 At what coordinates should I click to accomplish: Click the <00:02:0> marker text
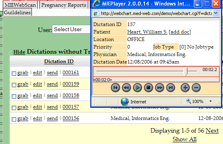coord(103,80)
